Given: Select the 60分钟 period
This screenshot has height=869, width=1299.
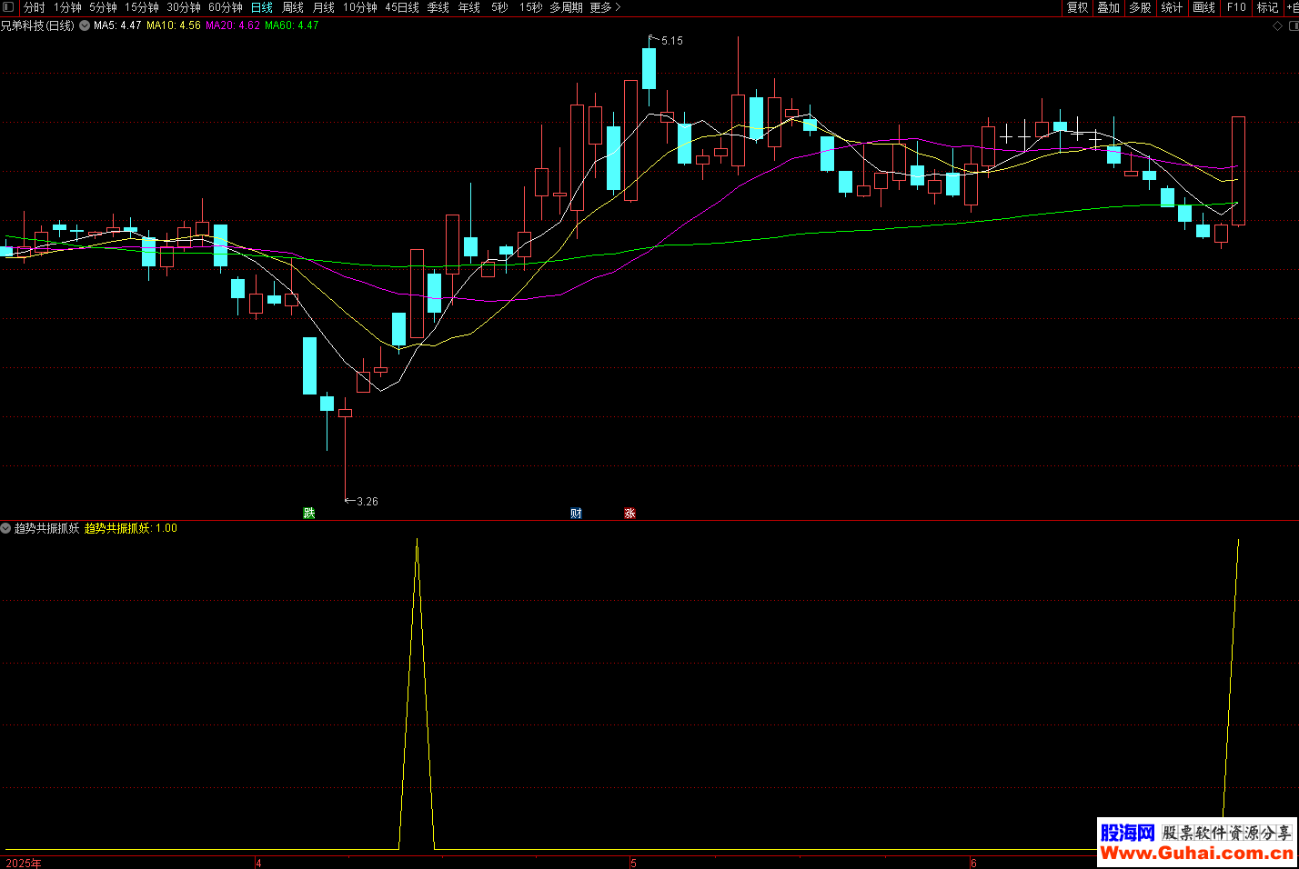Looking at the screenshot, I should [225, 7].
